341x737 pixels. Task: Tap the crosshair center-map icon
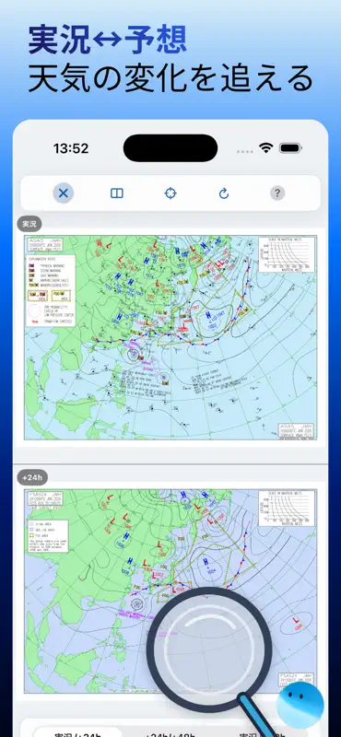click(170, 193)
